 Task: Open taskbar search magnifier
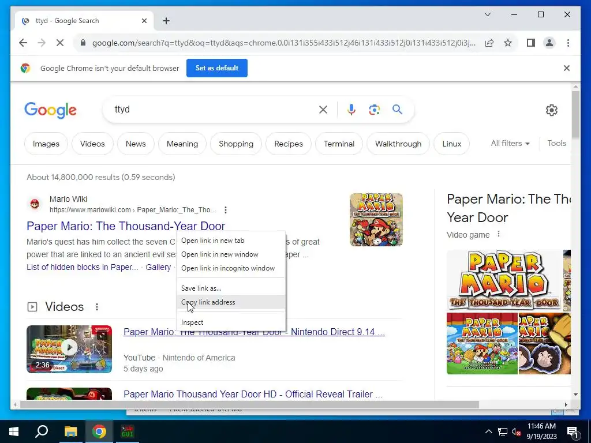coord(42,431)
